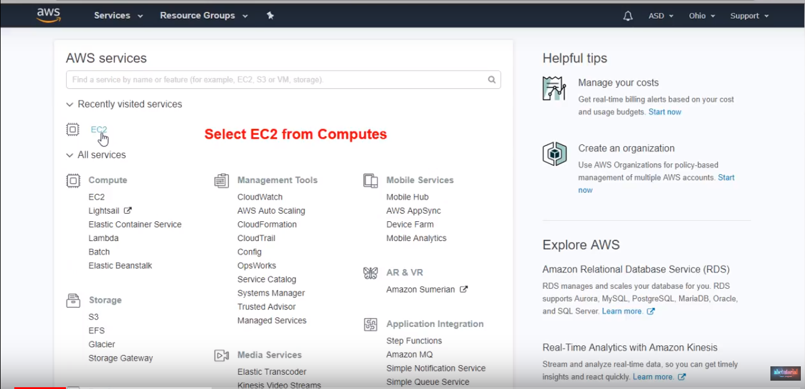Open the Services dropdown menu

[x=119, y=16]
